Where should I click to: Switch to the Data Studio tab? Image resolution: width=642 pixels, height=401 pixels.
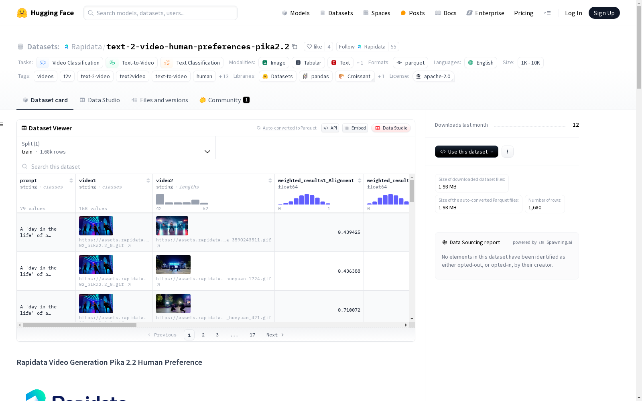coord(100,100)
